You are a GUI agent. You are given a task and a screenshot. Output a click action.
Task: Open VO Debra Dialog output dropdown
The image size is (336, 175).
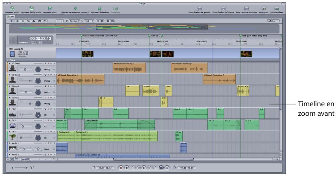point(49,69)
